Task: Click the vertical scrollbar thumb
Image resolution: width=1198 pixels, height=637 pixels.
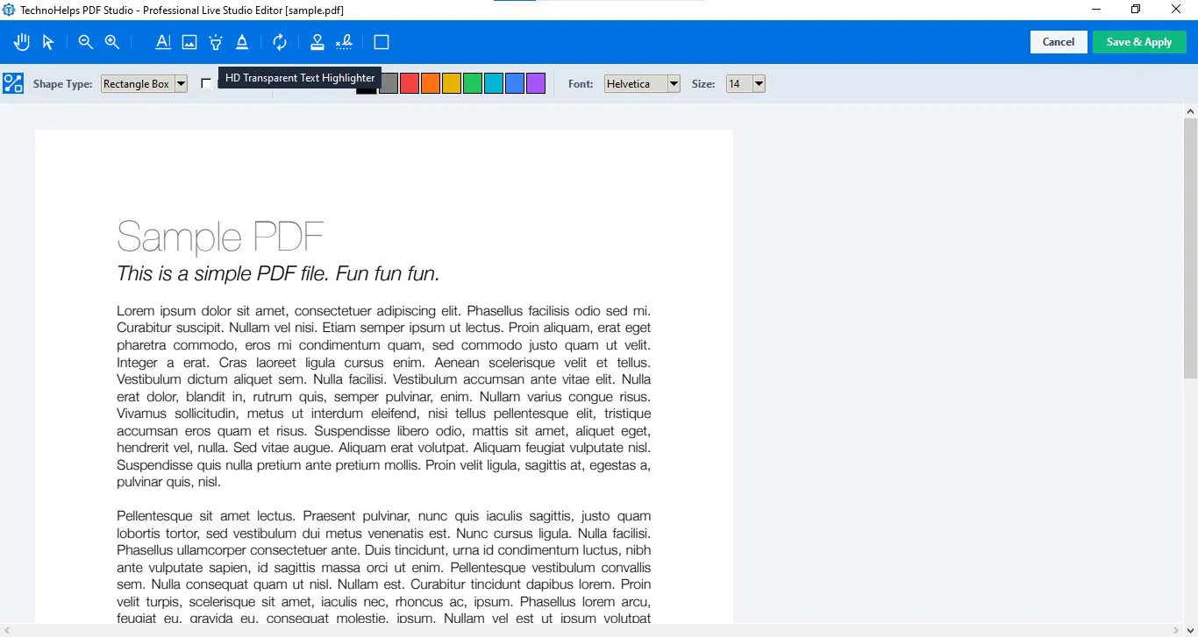Action: pyautogui.click(x=1190, y=248)
